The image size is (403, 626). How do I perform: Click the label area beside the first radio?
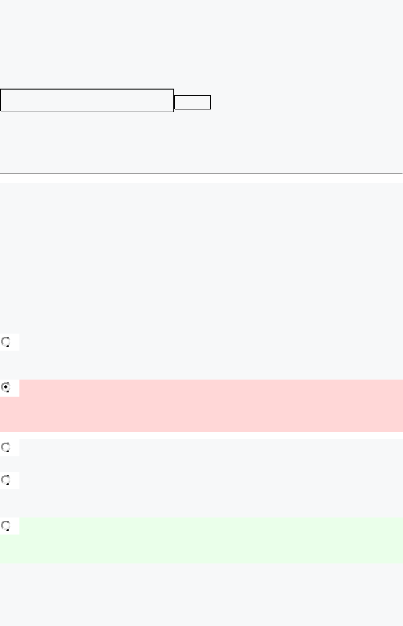tap(208, 342)
